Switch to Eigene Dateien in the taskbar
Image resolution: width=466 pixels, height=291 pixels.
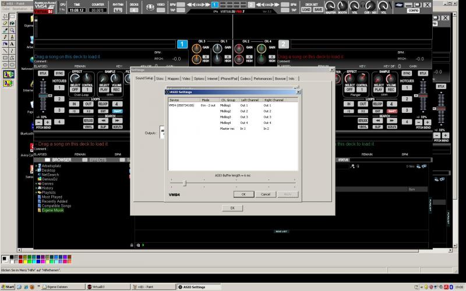click(63, 287)
